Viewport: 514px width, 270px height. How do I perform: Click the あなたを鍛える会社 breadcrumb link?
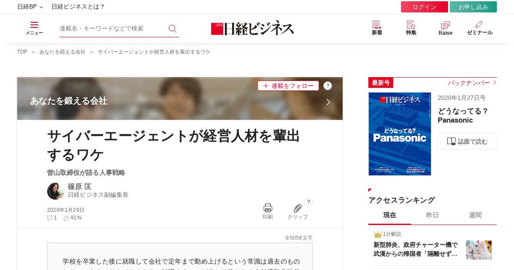(x=63, y=52)
